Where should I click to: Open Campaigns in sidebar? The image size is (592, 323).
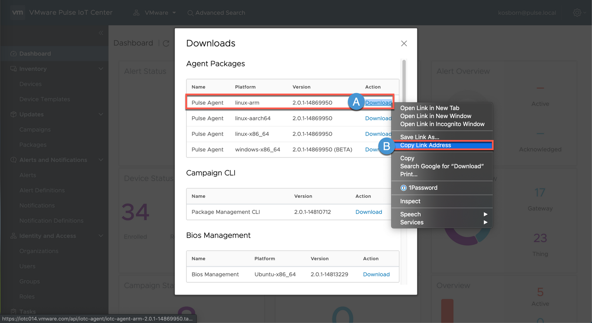[x=35, y=130]
